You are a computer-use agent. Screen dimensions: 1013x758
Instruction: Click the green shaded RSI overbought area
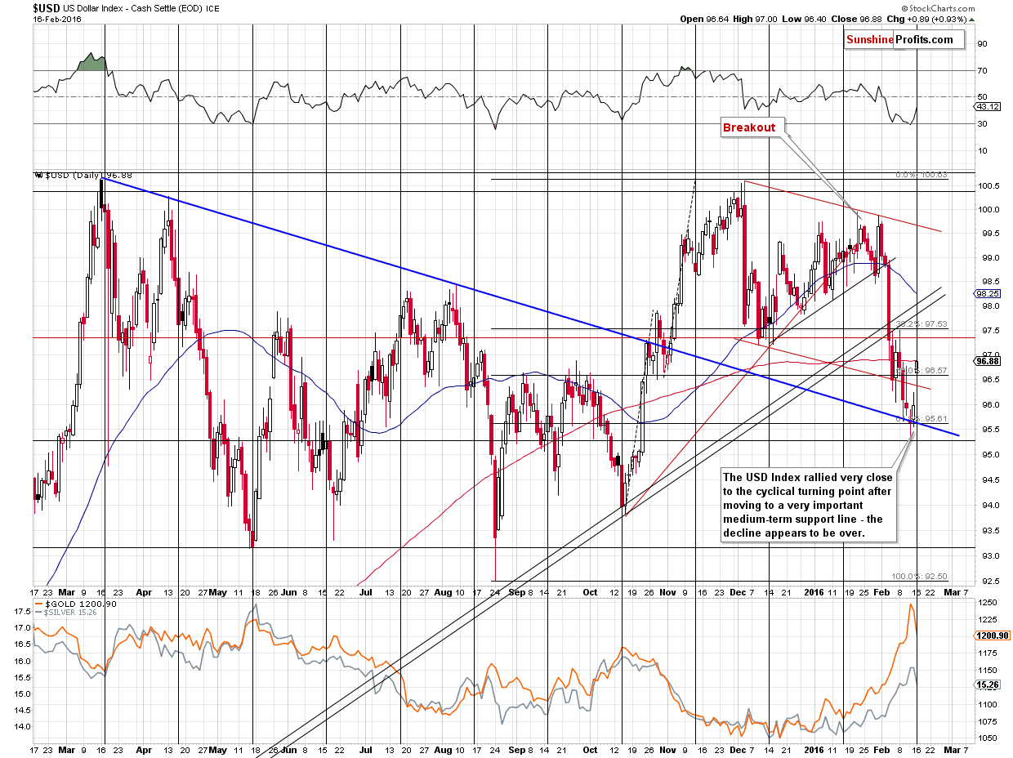[x=91, y=63]
